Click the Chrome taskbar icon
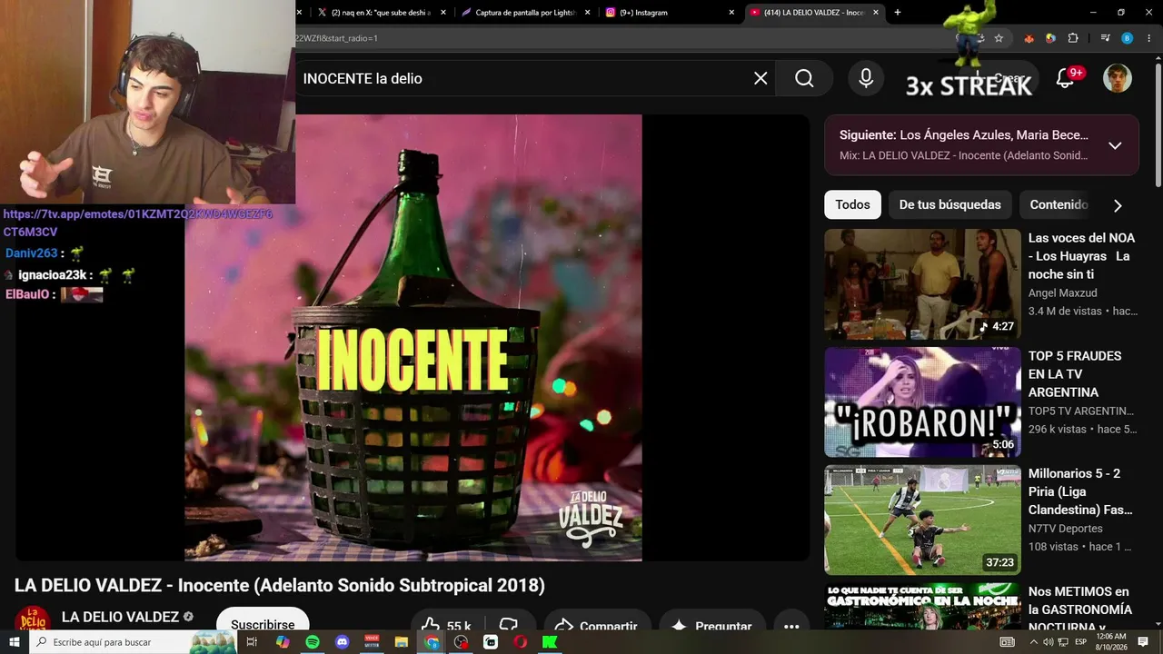1163x654 pixels. pyautogui.click(x=432, y=642)
